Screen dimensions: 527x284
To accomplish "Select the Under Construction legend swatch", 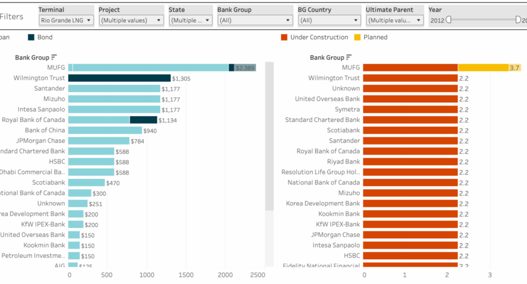I will [284, 38].
